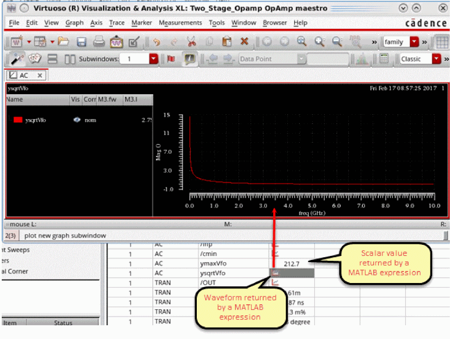Save the graph with the floppy disk icon
The image size is (450, 339).
(x=81, y=42)
